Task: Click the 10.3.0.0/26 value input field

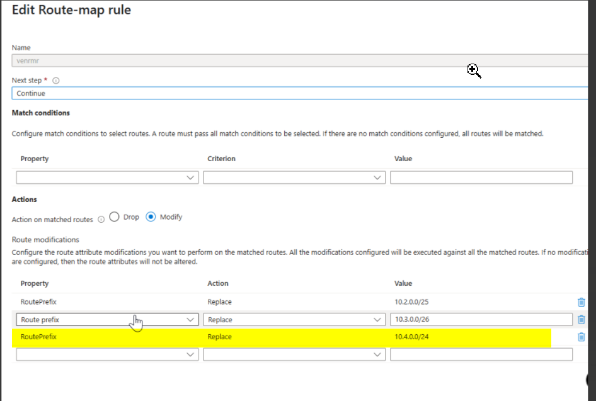Action: click(481, 319)
